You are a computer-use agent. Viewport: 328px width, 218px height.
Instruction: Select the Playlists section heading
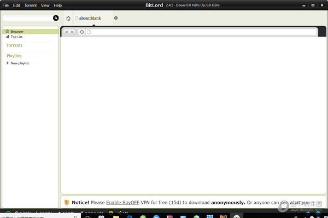click(x=14, y=56)
